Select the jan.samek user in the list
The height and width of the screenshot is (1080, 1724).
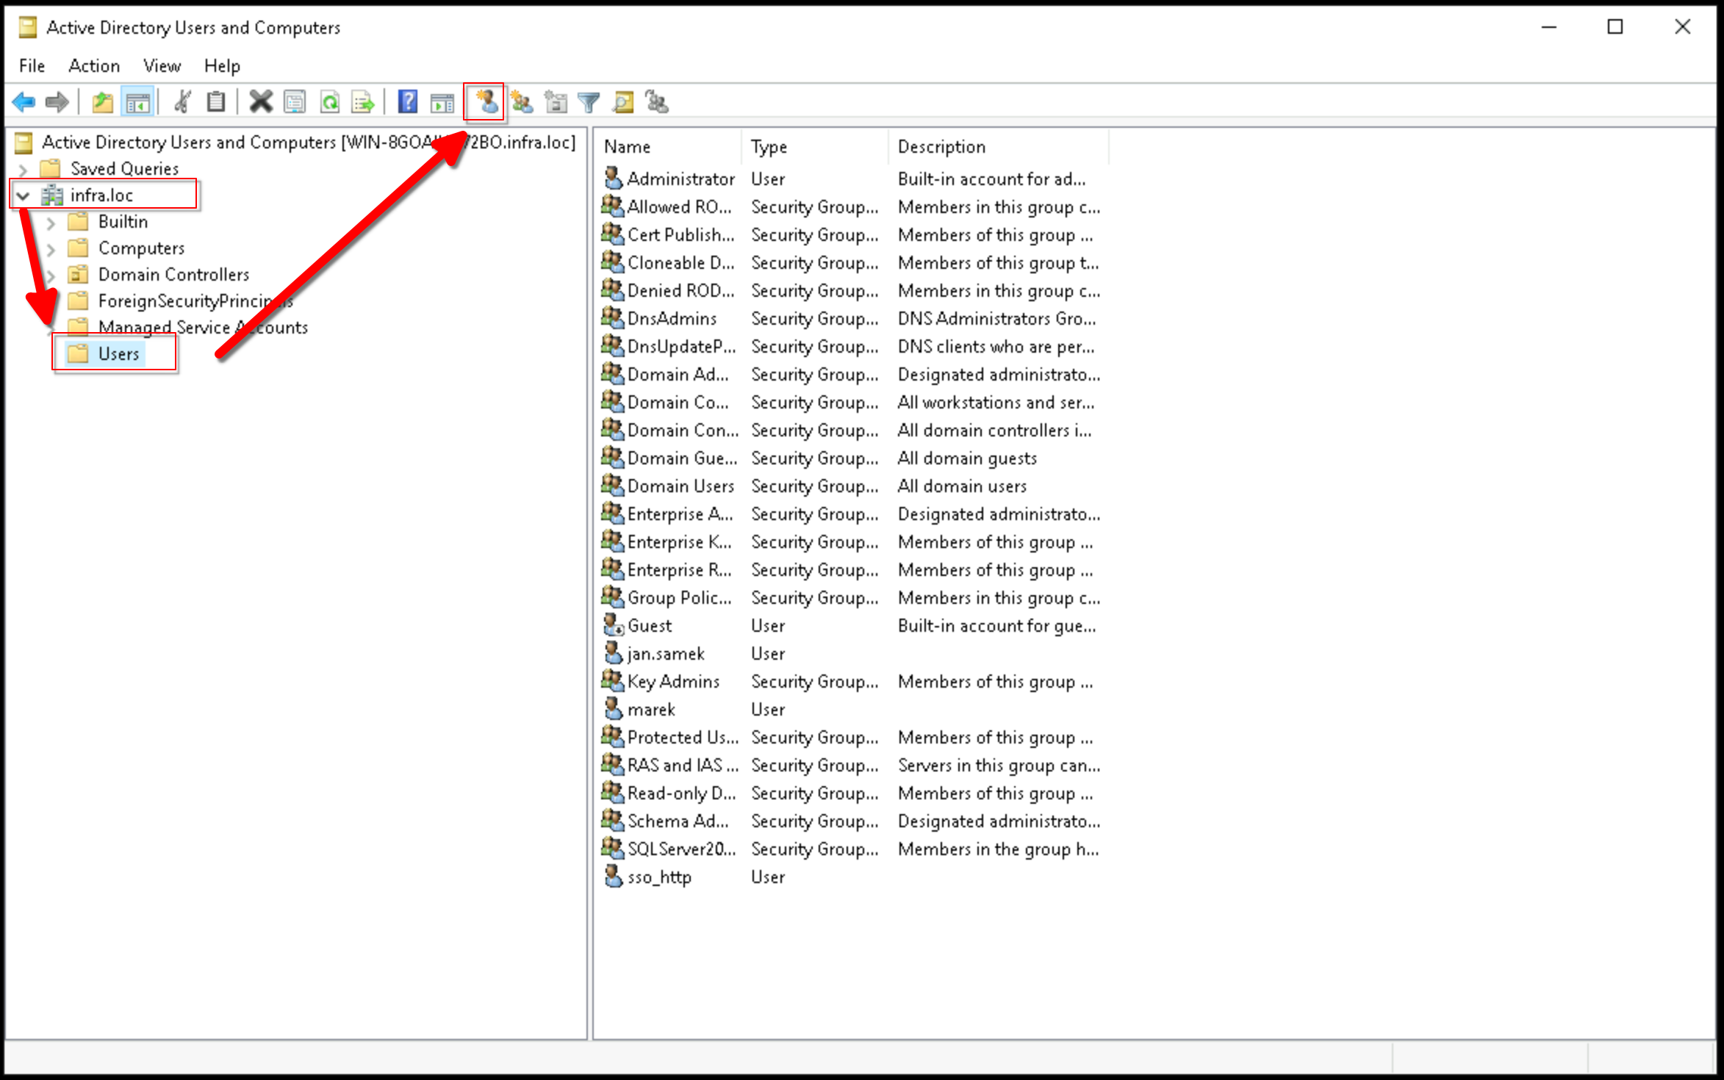coord(667,653)
